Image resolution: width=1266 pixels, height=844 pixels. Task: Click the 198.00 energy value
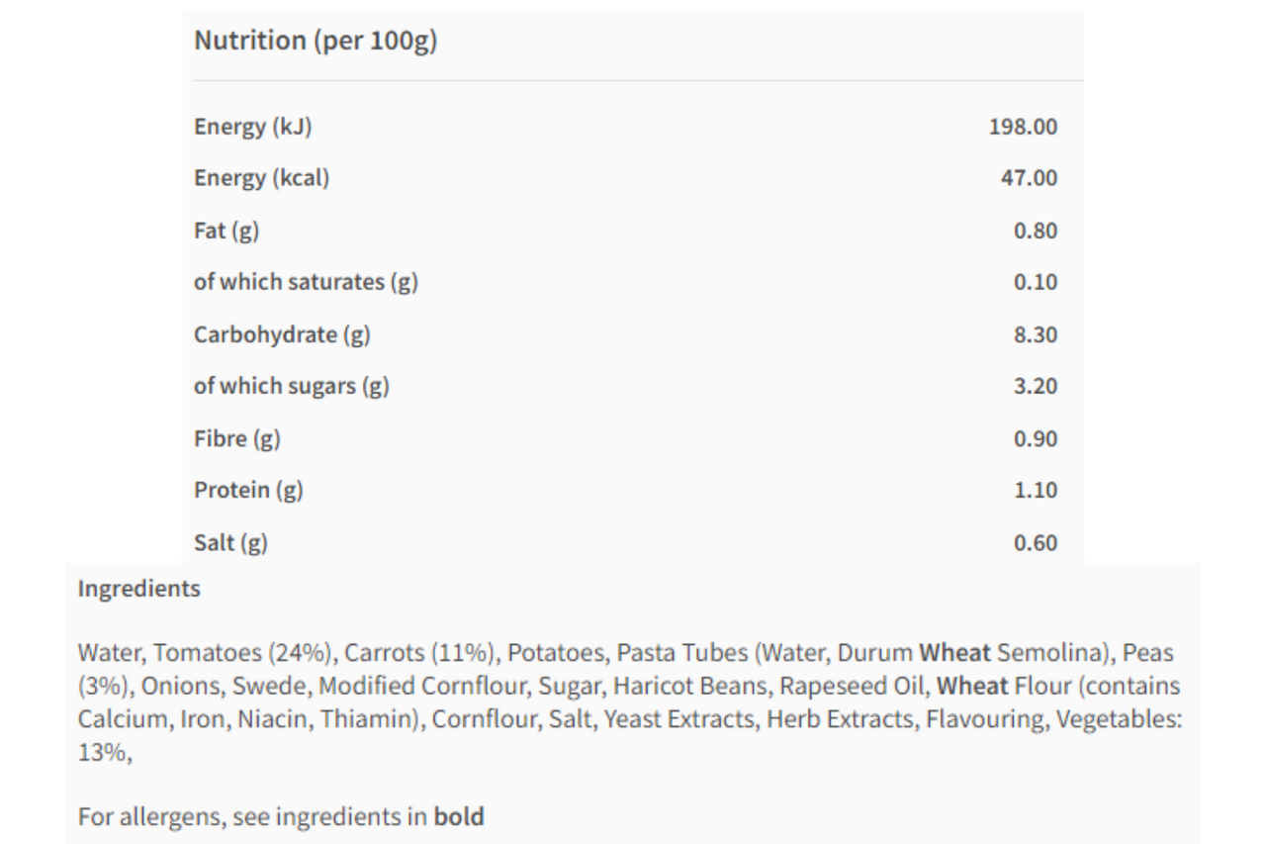pos(1023,127)
